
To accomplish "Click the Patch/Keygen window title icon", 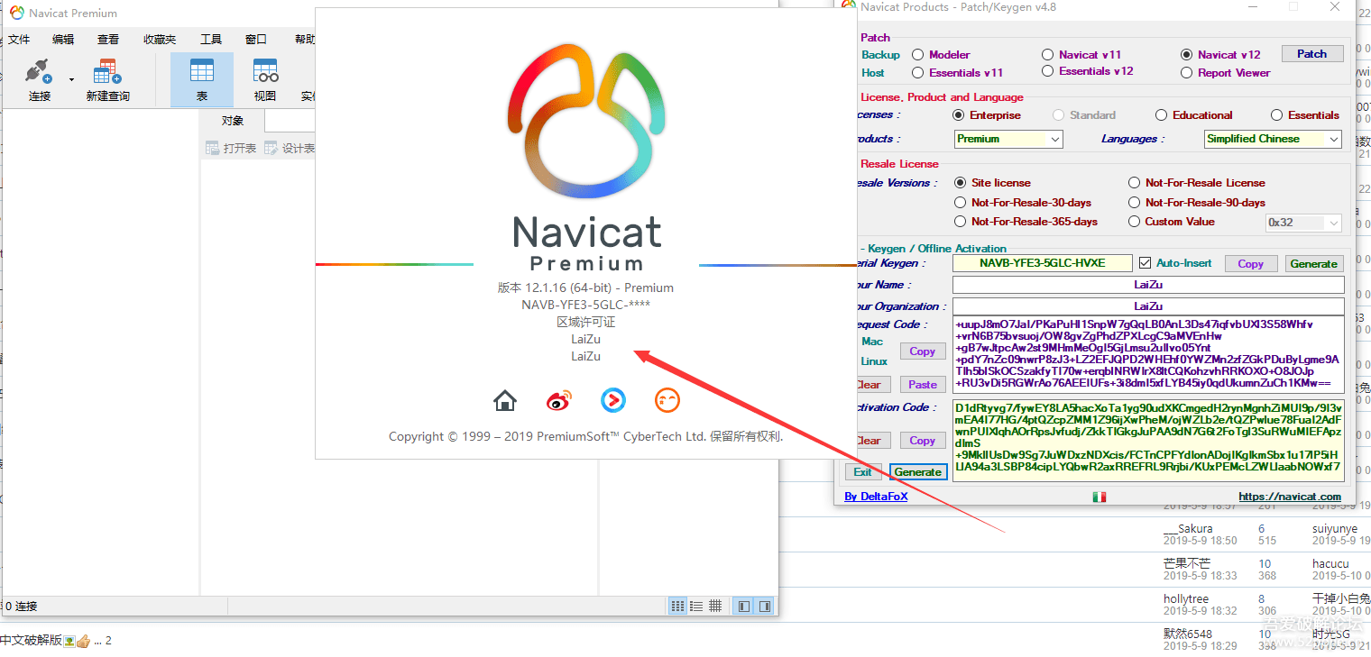I will 848,7.
